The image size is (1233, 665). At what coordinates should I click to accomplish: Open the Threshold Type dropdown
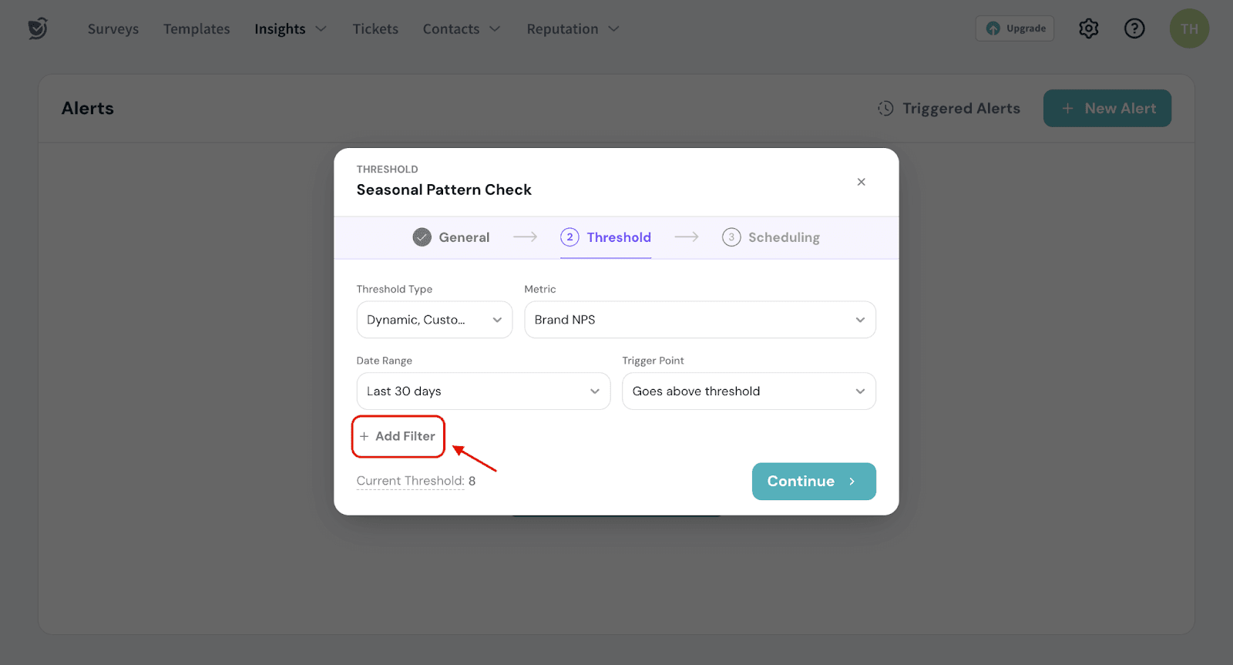click(x=434, y=320)
